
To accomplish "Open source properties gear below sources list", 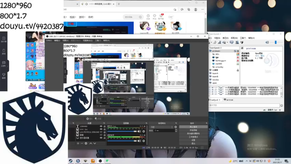I will [x=86, y=143].
